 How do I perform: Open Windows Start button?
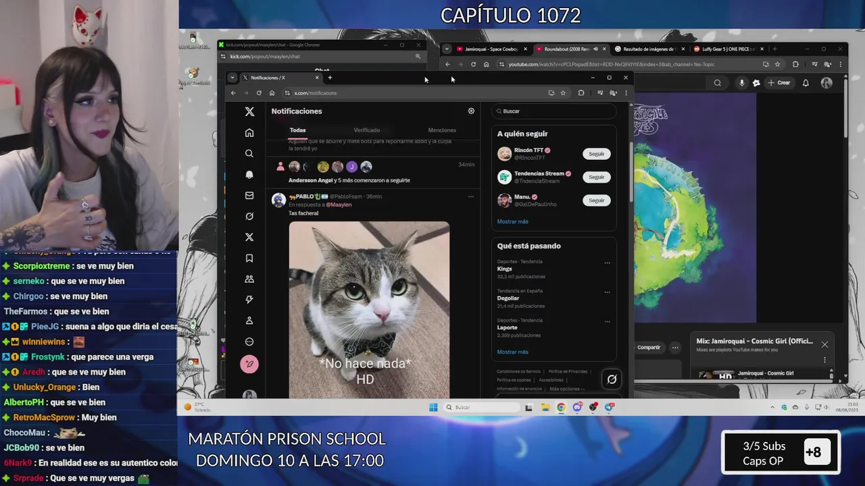click(433, 407)
